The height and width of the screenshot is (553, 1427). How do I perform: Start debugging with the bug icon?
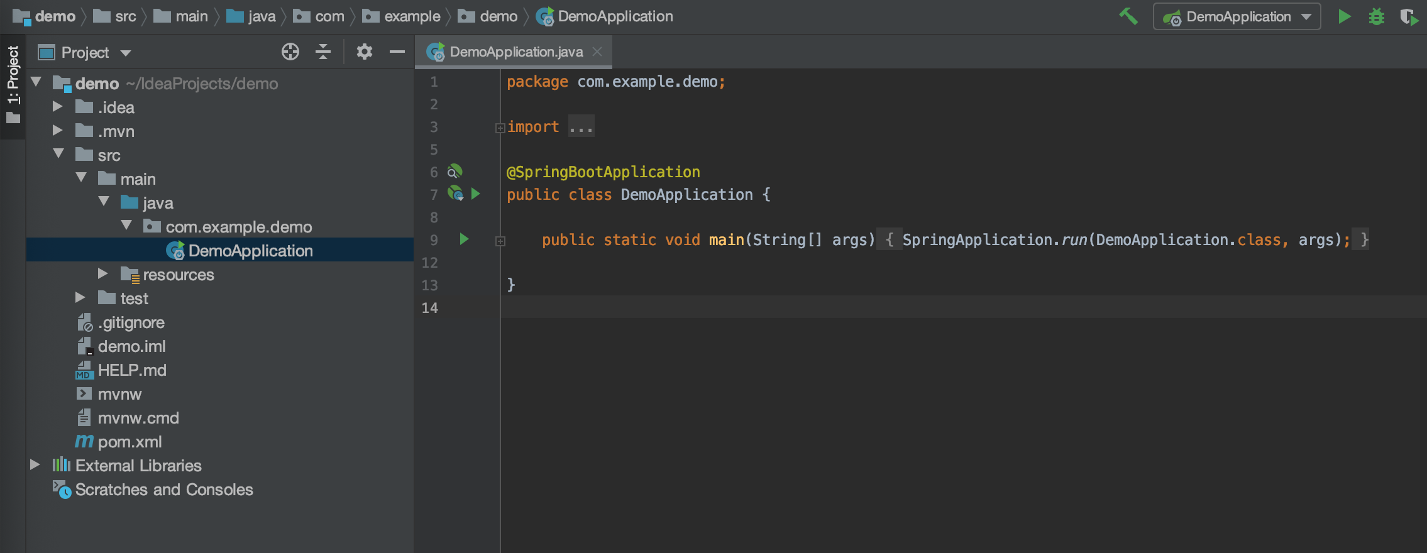click(x=1377, y=16)
